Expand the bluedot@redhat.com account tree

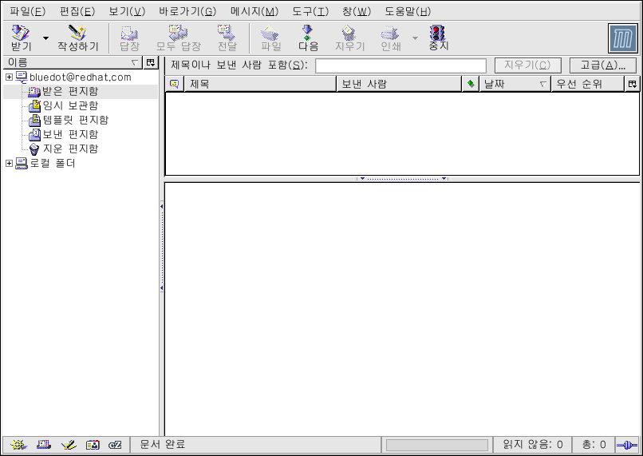pos(9,77)
